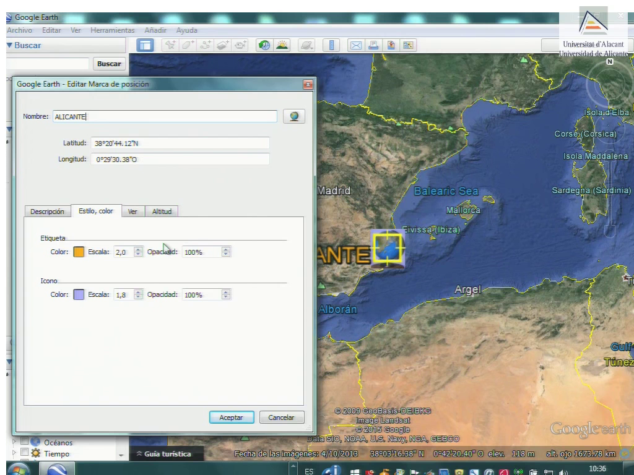Click the Email envelope toolbar icon
The width and height of the screenshot is (634, 475).
coord(356,45)
